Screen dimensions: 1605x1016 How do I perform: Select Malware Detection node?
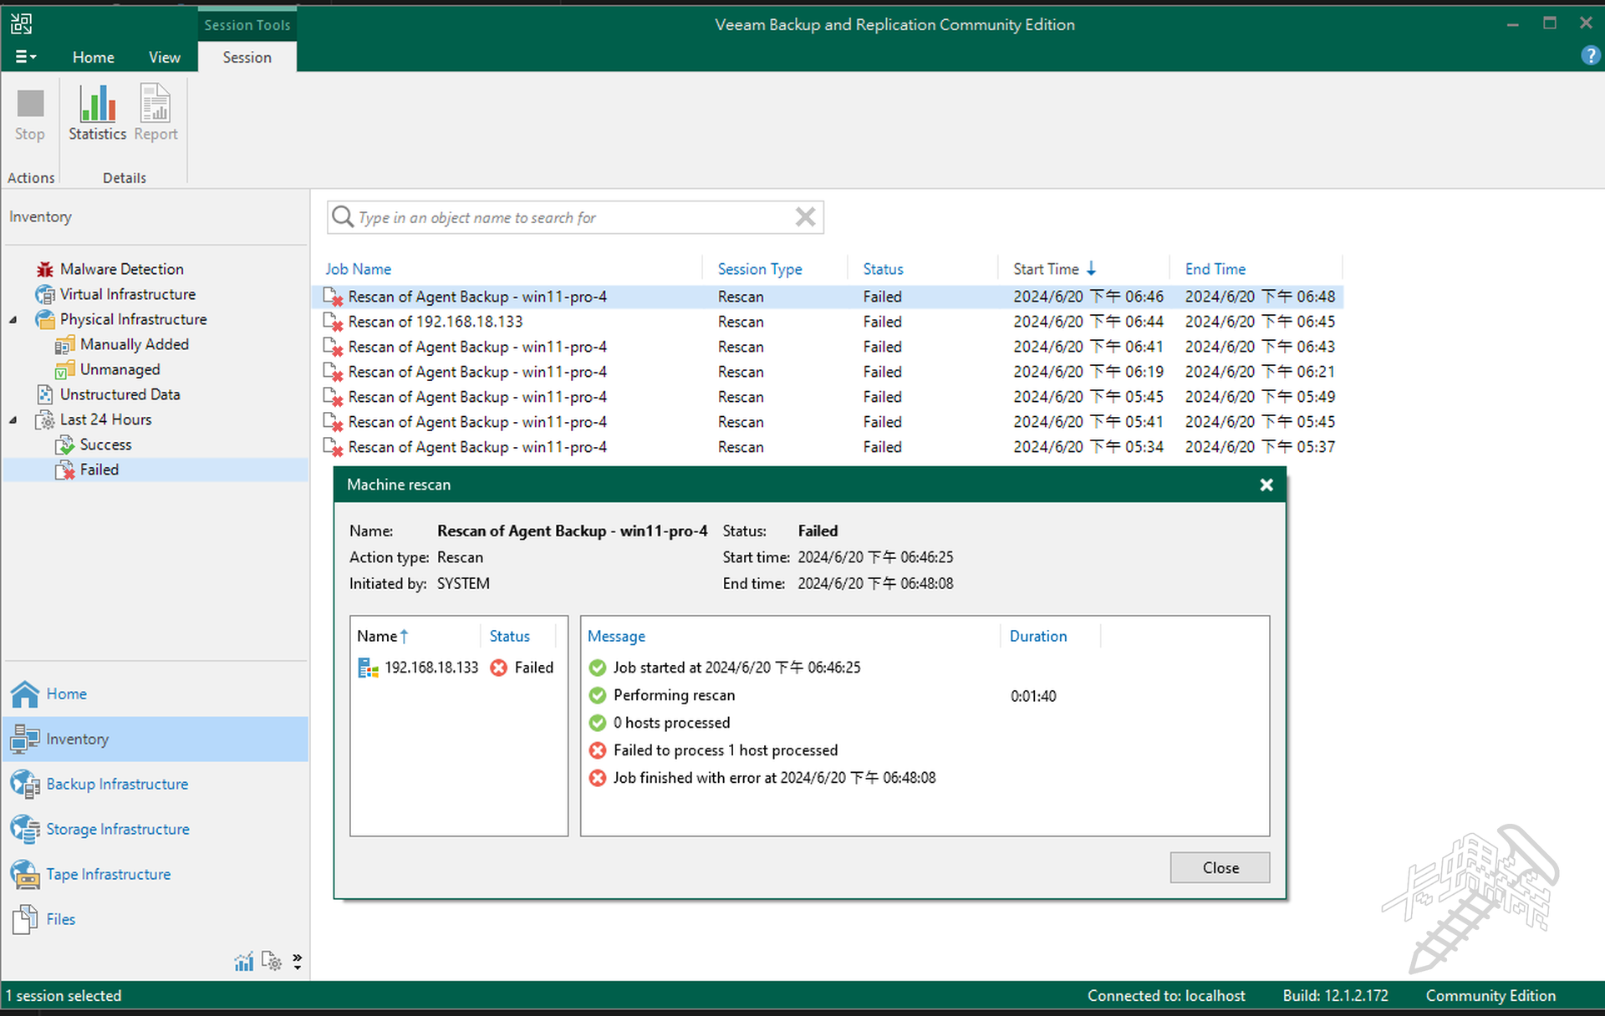point(121,269)
